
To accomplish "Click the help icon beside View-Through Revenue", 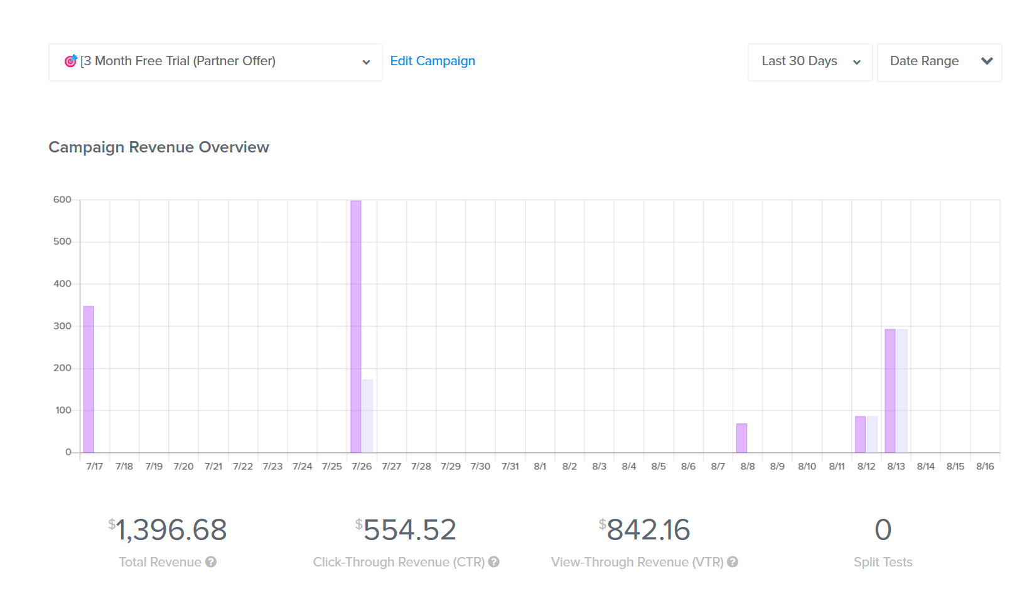I will click(x=733, y=562).
